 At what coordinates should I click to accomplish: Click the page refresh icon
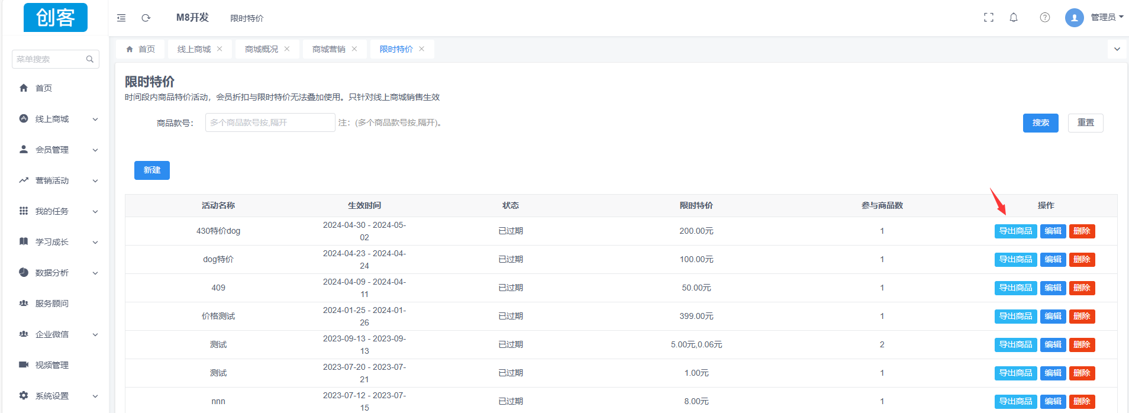click(146, 18)
